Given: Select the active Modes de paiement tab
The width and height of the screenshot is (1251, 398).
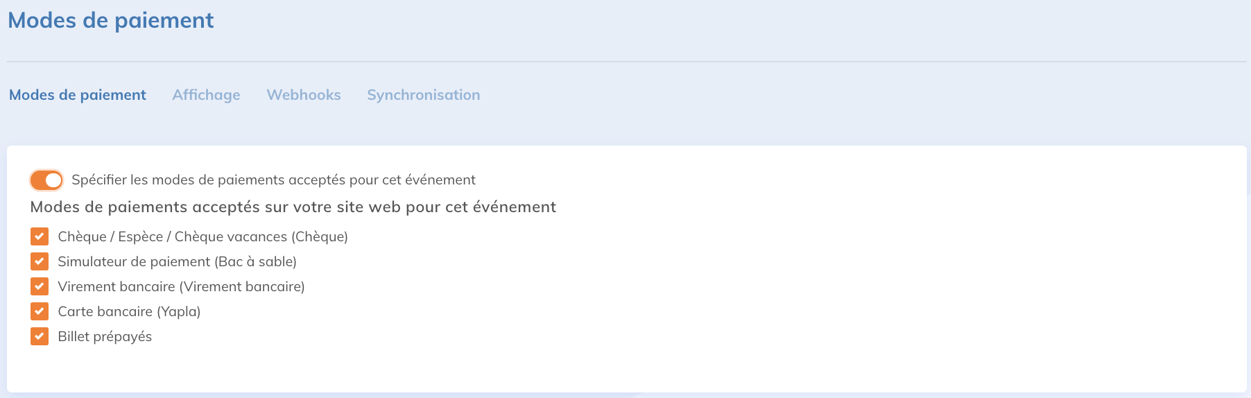Looking at the screenshot, I should click(78, 95).
